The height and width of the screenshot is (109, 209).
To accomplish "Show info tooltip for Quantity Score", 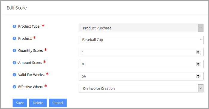I will coord(14,50).
